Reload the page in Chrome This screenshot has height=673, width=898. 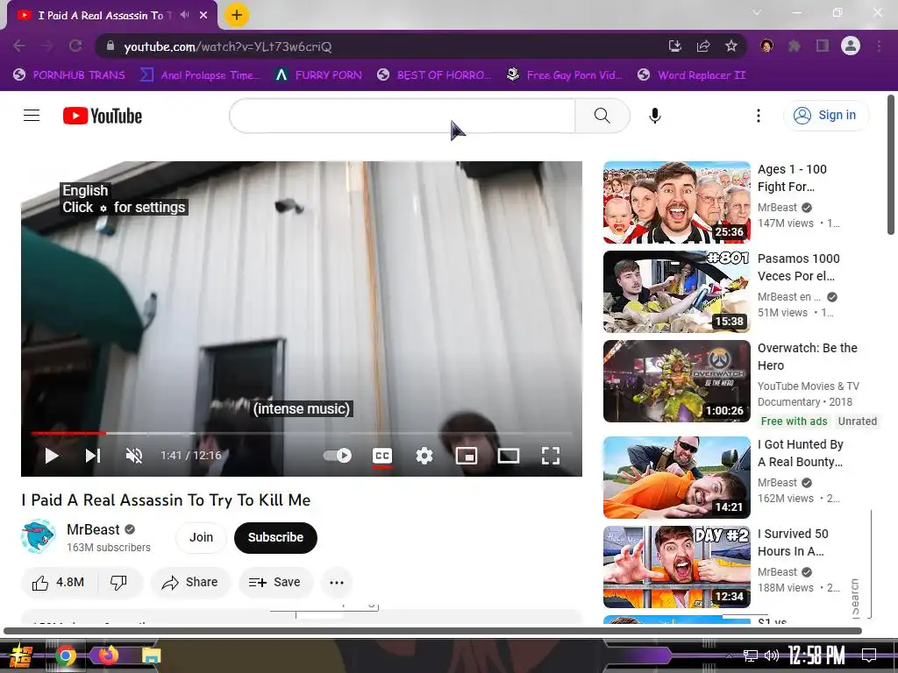click(75, 46)
